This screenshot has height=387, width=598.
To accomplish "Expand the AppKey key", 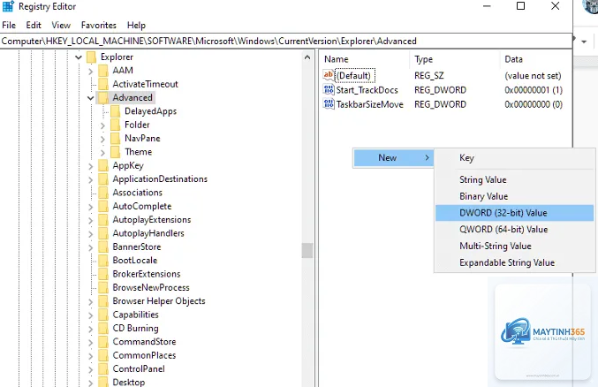I will click(x=91, y=166).
